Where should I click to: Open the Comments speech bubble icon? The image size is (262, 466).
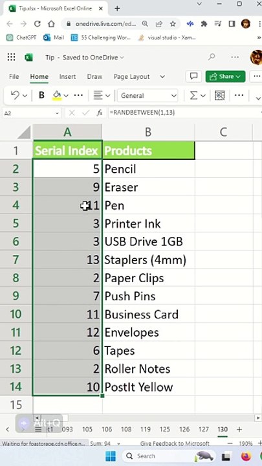pos(193,76)
